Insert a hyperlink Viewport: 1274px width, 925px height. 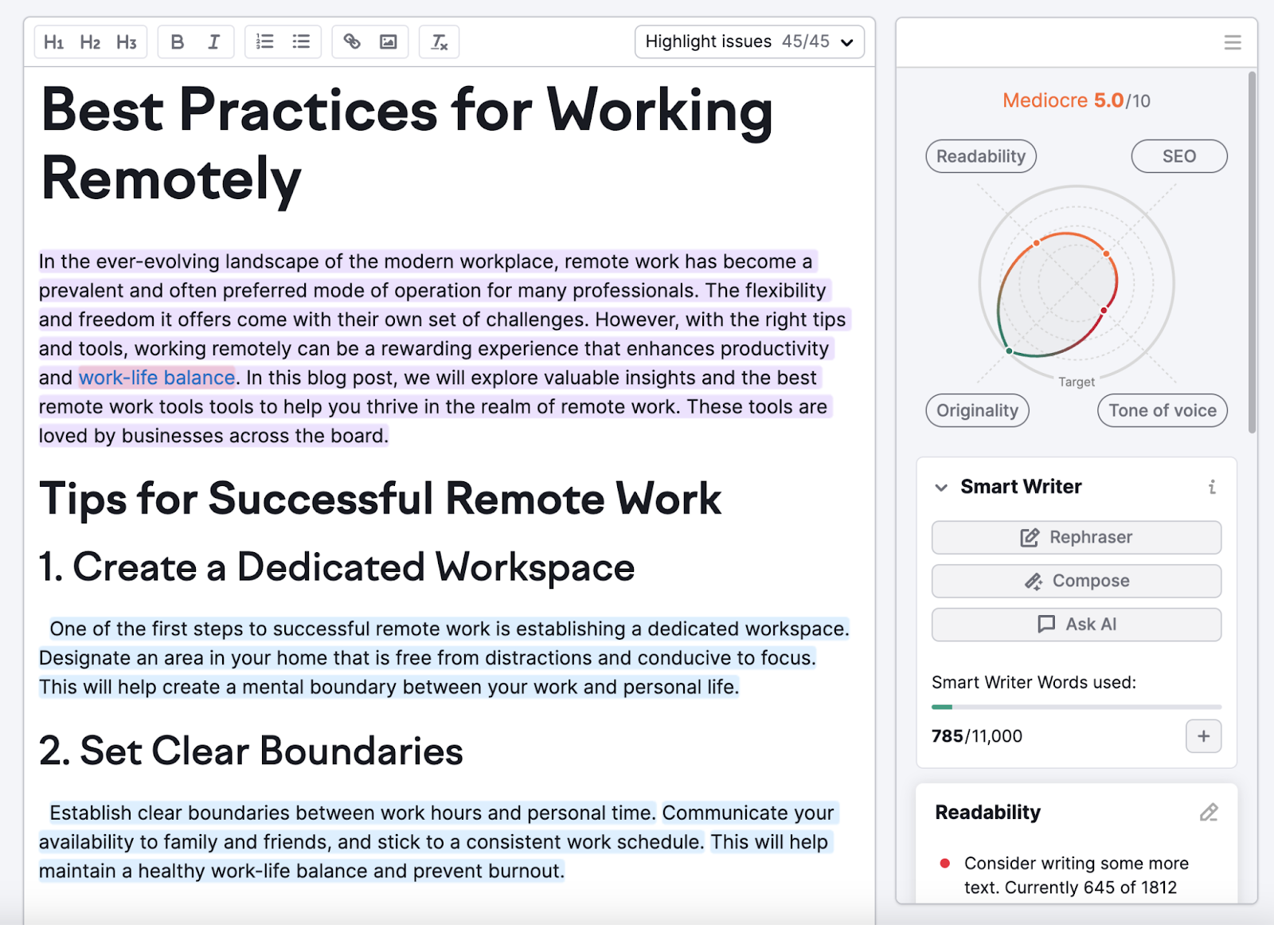click(352, 42)
